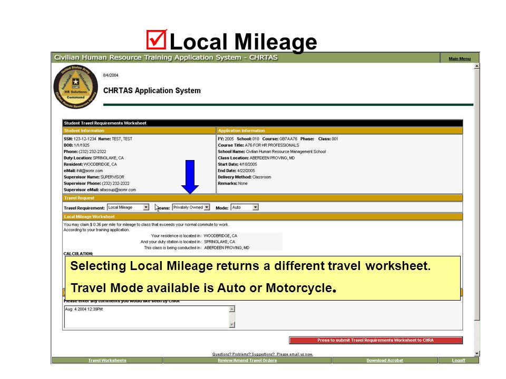The width and height of the screenshot is (506, 379).
Task: Select the student email ihill@asmr.com text
Action: (x=90, y=171)
